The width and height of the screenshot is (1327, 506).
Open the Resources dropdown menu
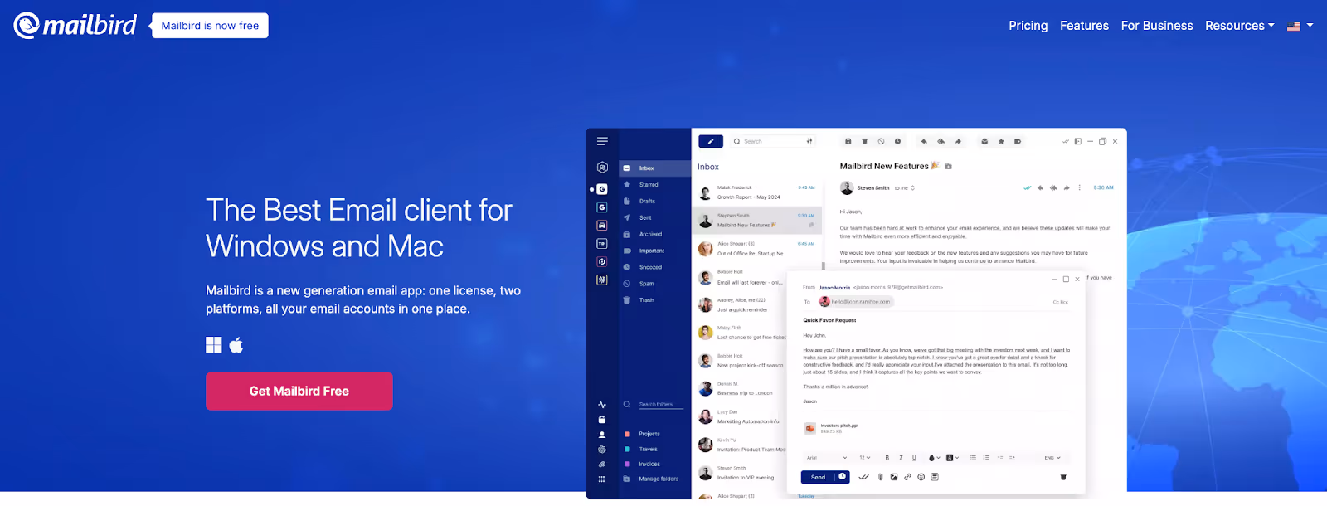click(x=1239, y=26)
